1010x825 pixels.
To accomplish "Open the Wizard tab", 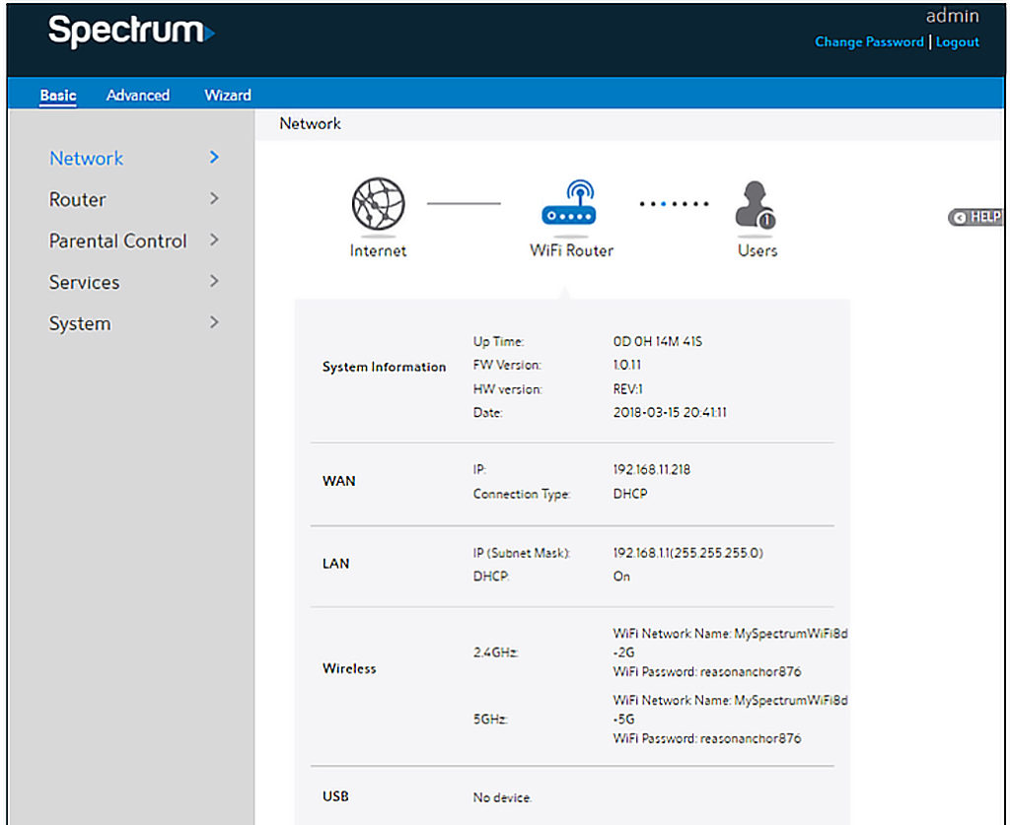I will [x=227, y=95].
